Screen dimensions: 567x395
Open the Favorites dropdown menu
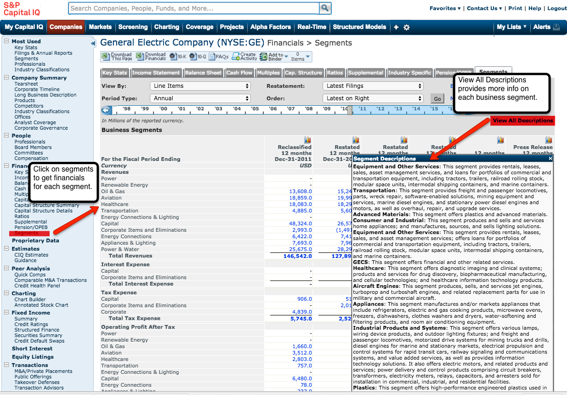[x=445, y=8]
